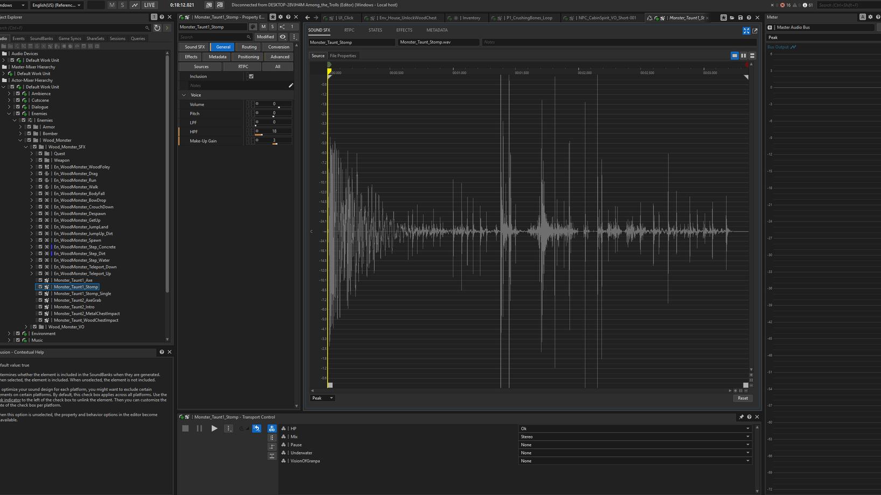Edit Notes with the pencil icon
881x495 pixels.
pyautogui.click(x=291, y=86)
